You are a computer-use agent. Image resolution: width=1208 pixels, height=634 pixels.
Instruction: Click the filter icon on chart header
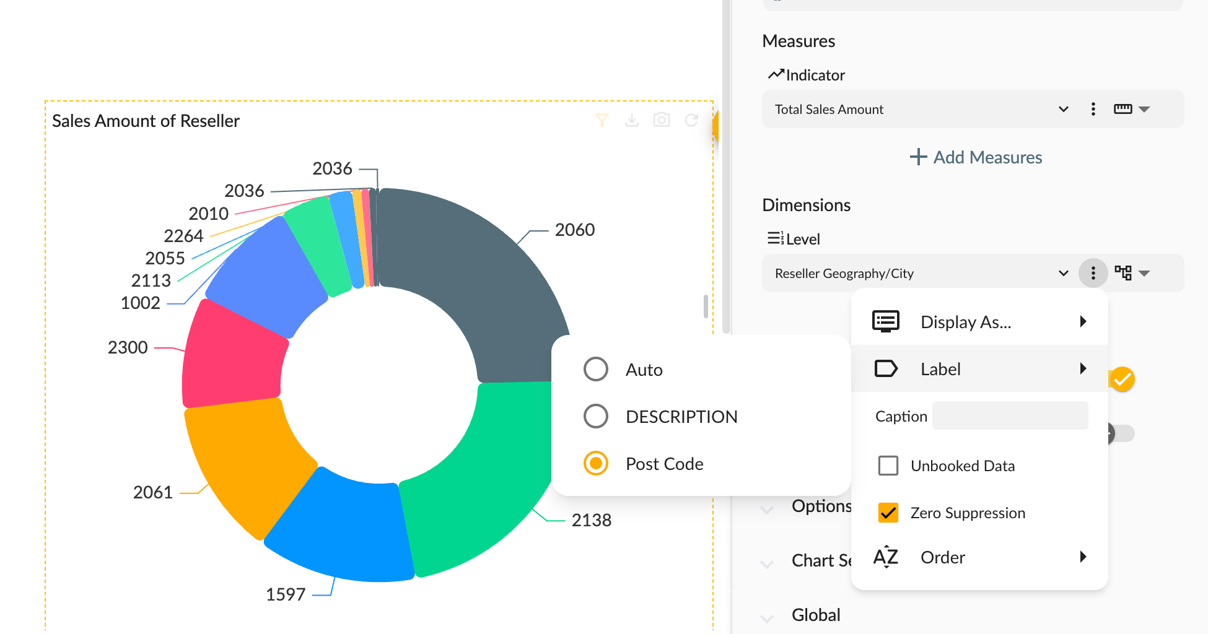coord(602,120)
